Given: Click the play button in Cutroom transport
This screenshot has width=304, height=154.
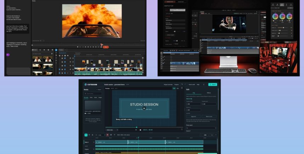Looking at the screenshot, I should tap(140, 130).
